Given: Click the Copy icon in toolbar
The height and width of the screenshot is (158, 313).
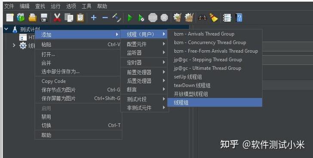Looking at the screenshot, I should pyautogui.click(x=69, y=18).
